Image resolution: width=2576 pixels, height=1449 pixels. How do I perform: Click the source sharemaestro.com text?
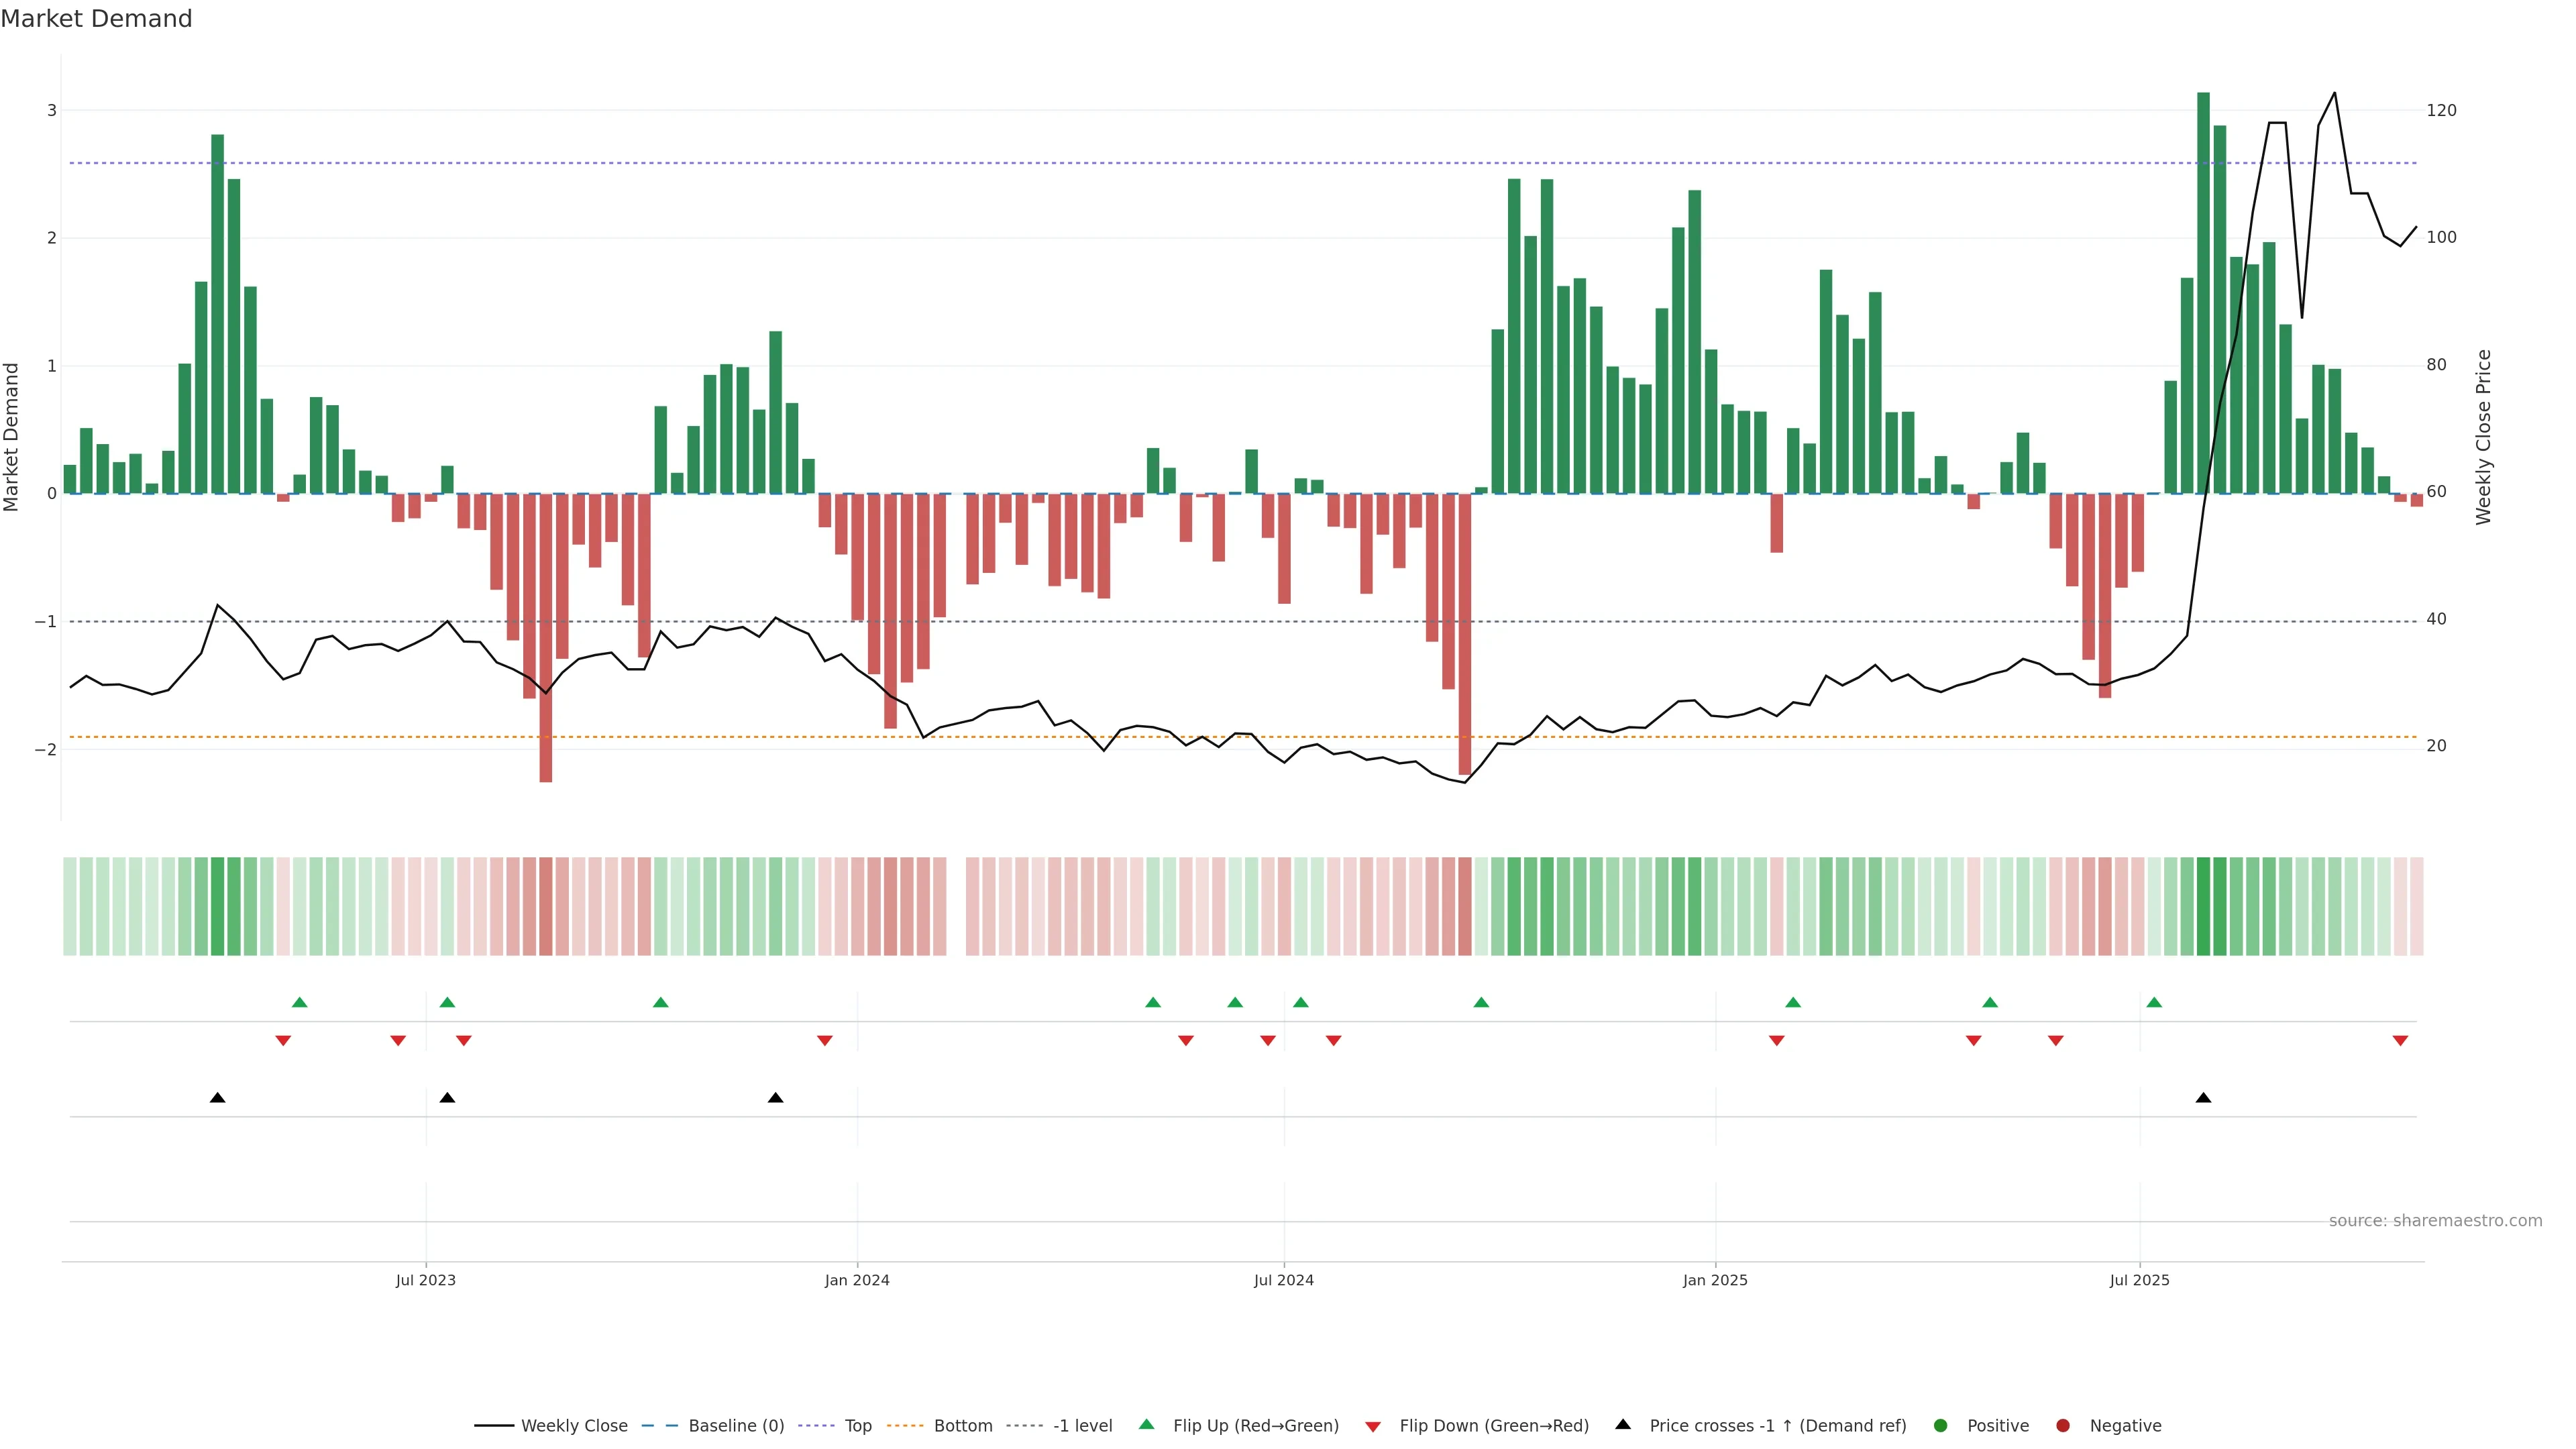(x=2435, y=1221)
